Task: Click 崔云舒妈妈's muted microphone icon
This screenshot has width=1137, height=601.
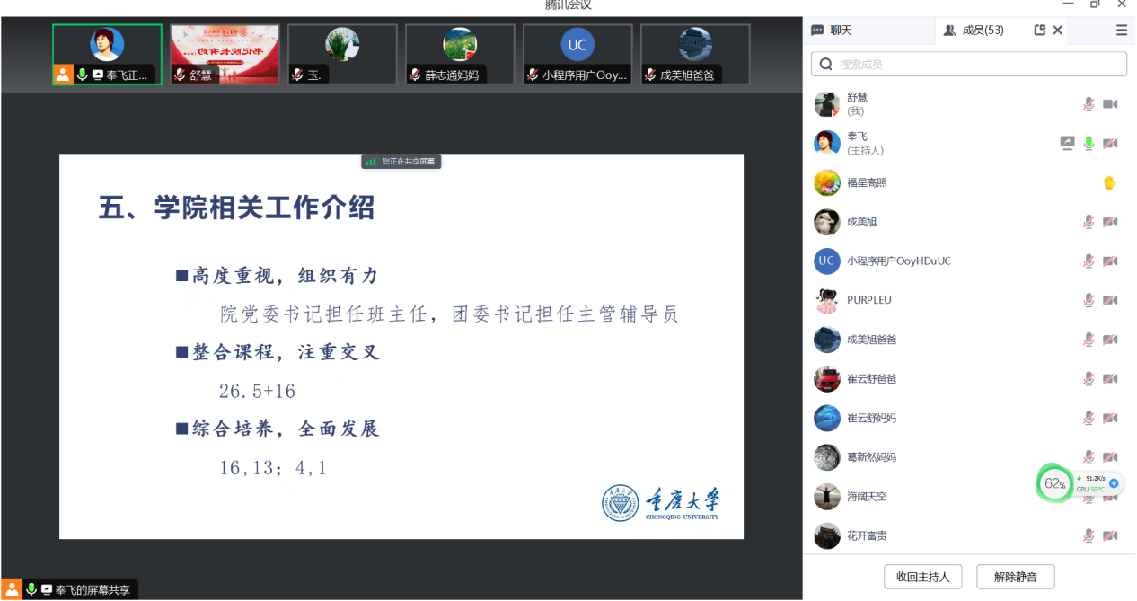Action: 1089,418
